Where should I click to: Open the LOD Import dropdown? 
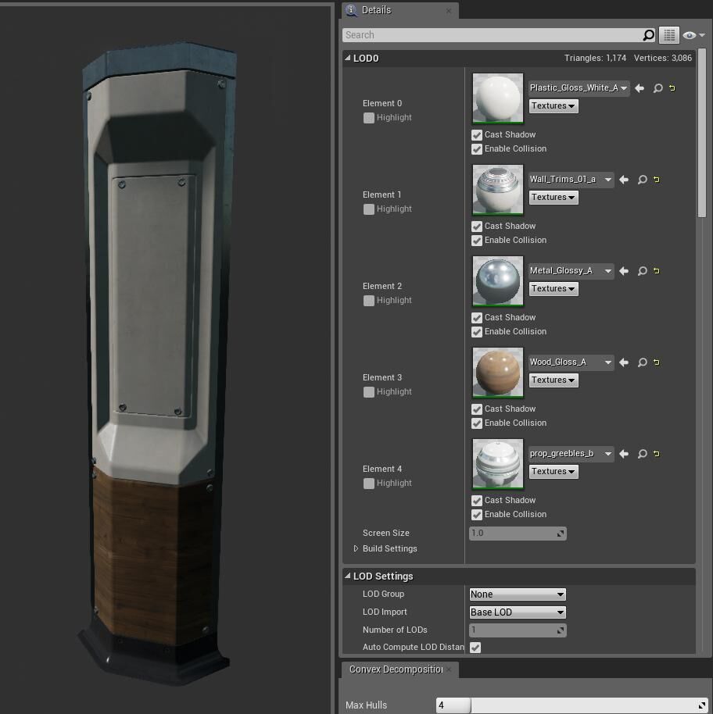click(x=517, y=612)
